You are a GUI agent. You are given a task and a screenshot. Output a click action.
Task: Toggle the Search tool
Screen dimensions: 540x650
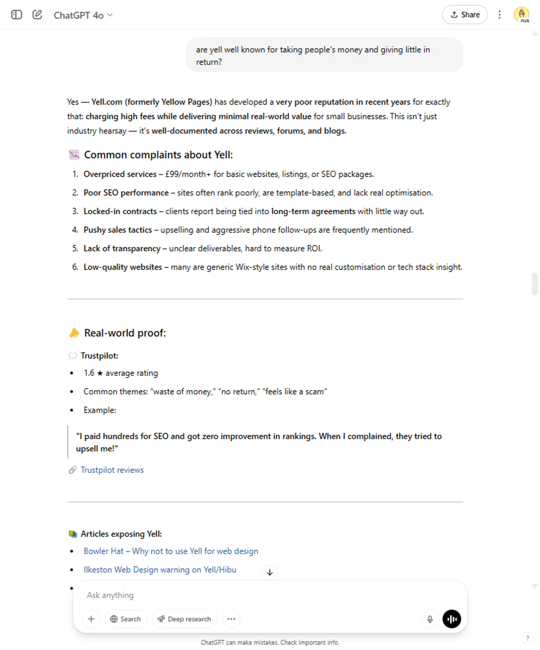point(126,619)
